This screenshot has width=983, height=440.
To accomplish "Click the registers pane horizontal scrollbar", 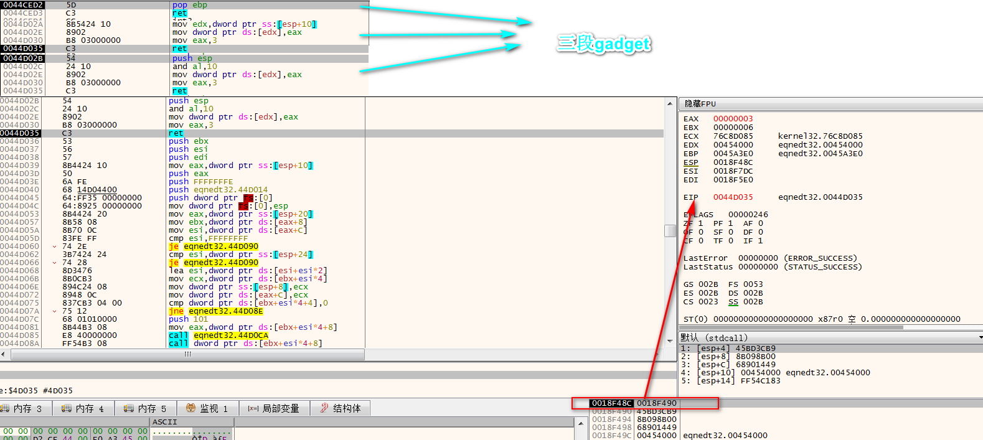I will click(x=791, y=327).
